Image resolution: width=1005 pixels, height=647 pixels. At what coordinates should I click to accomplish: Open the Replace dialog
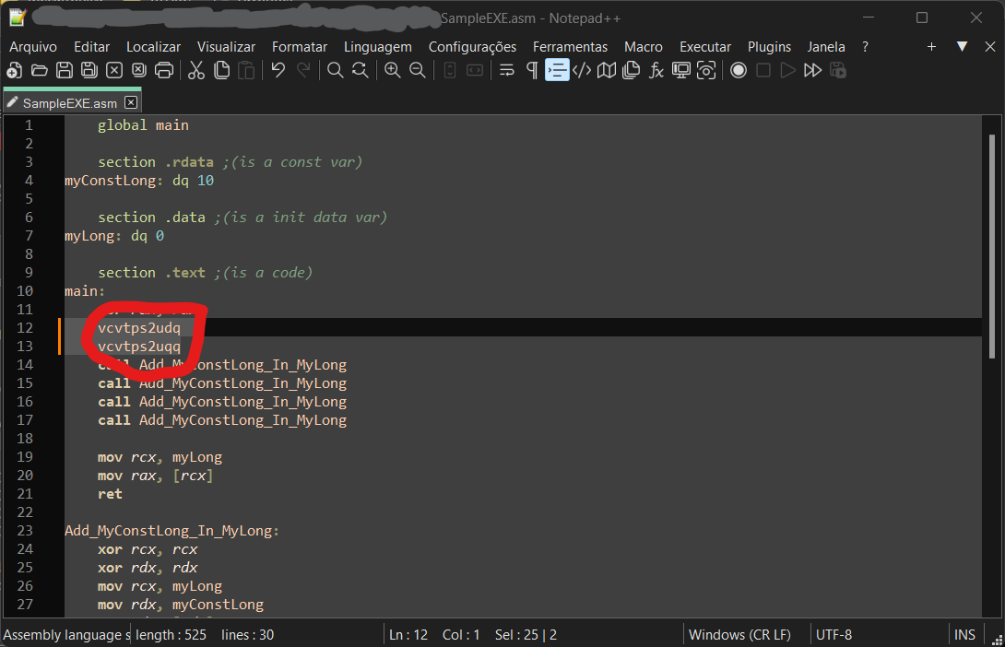[x=360, y=70]
